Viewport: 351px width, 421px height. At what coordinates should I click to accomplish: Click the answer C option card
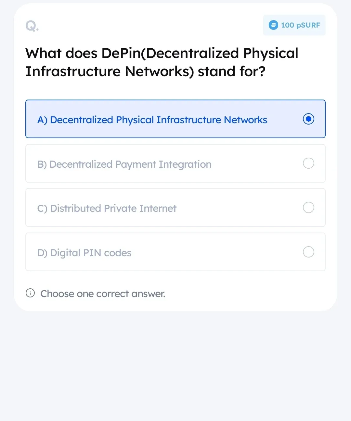click(x=175, y=207)
